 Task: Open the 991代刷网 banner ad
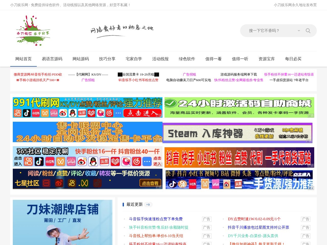pos(88,107)
